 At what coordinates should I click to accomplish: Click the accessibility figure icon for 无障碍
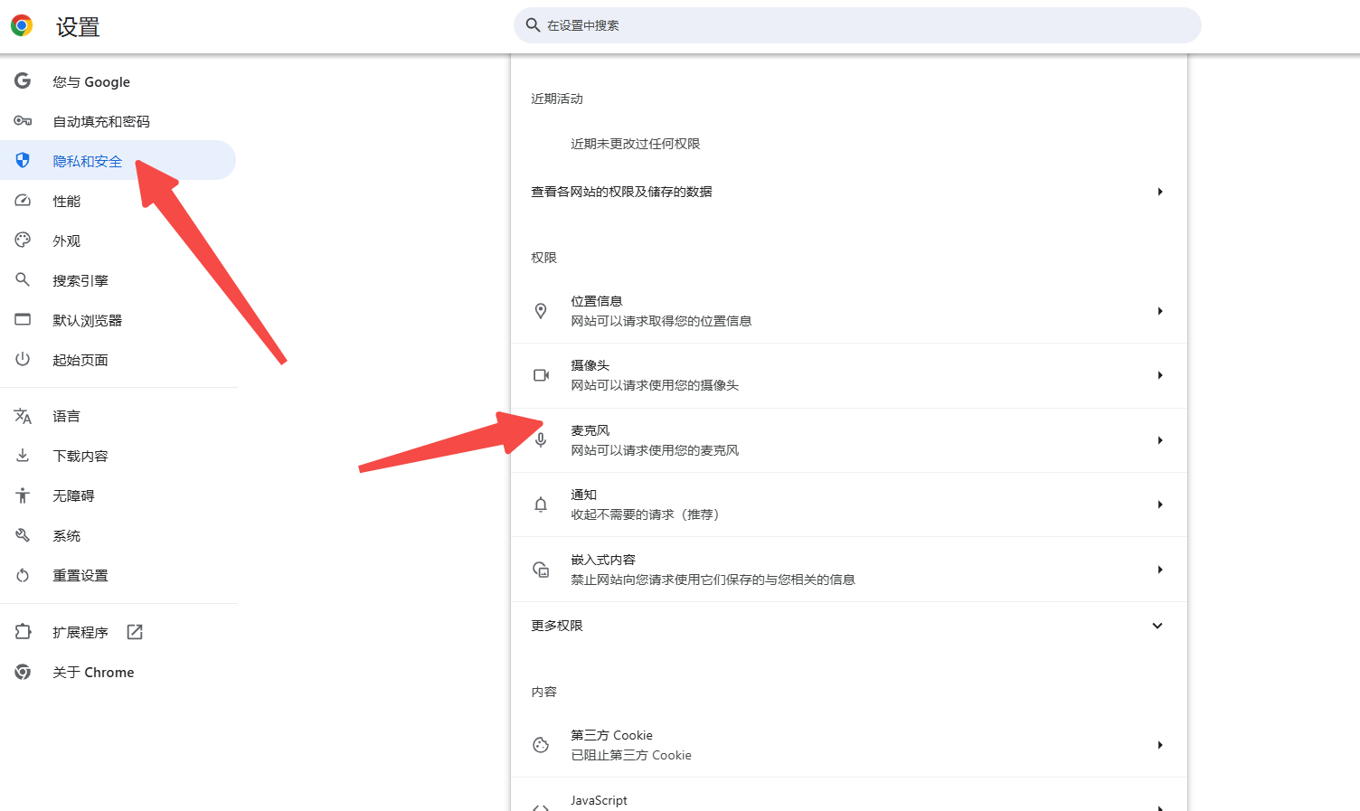[23, 495]
